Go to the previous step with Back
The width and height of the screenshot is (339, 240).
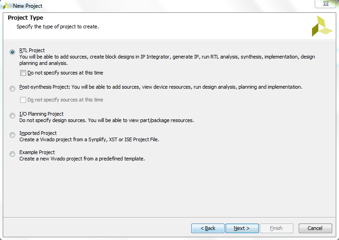pyautogui.click(x=208, y=228)
